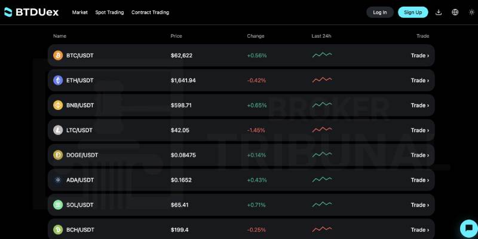
Task: Open the Contract Trading menu
Action: 151,13
